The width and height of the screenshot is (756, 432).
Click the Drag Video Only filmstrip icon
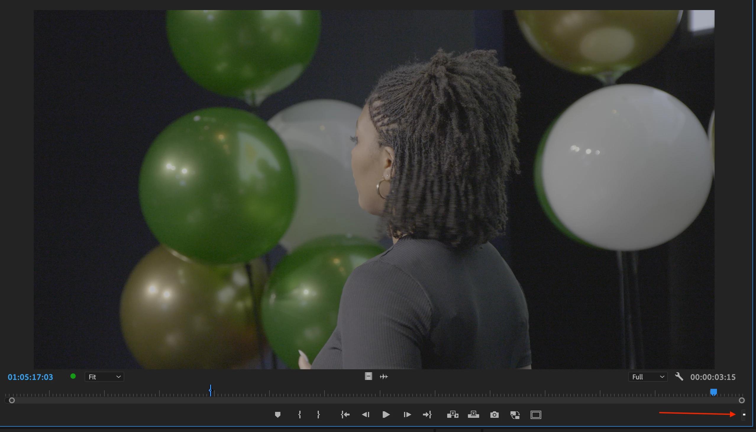368,376
